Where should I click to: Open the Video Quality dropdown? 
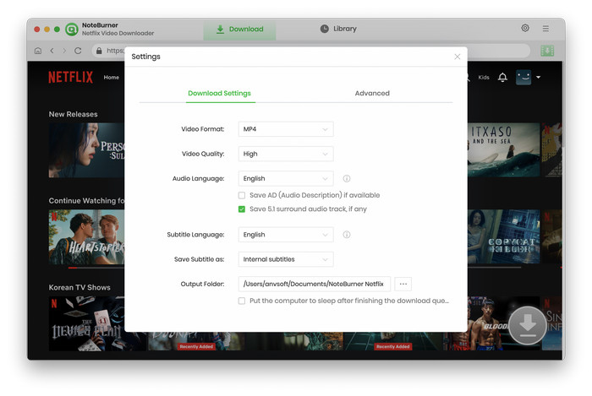point(286,154)
